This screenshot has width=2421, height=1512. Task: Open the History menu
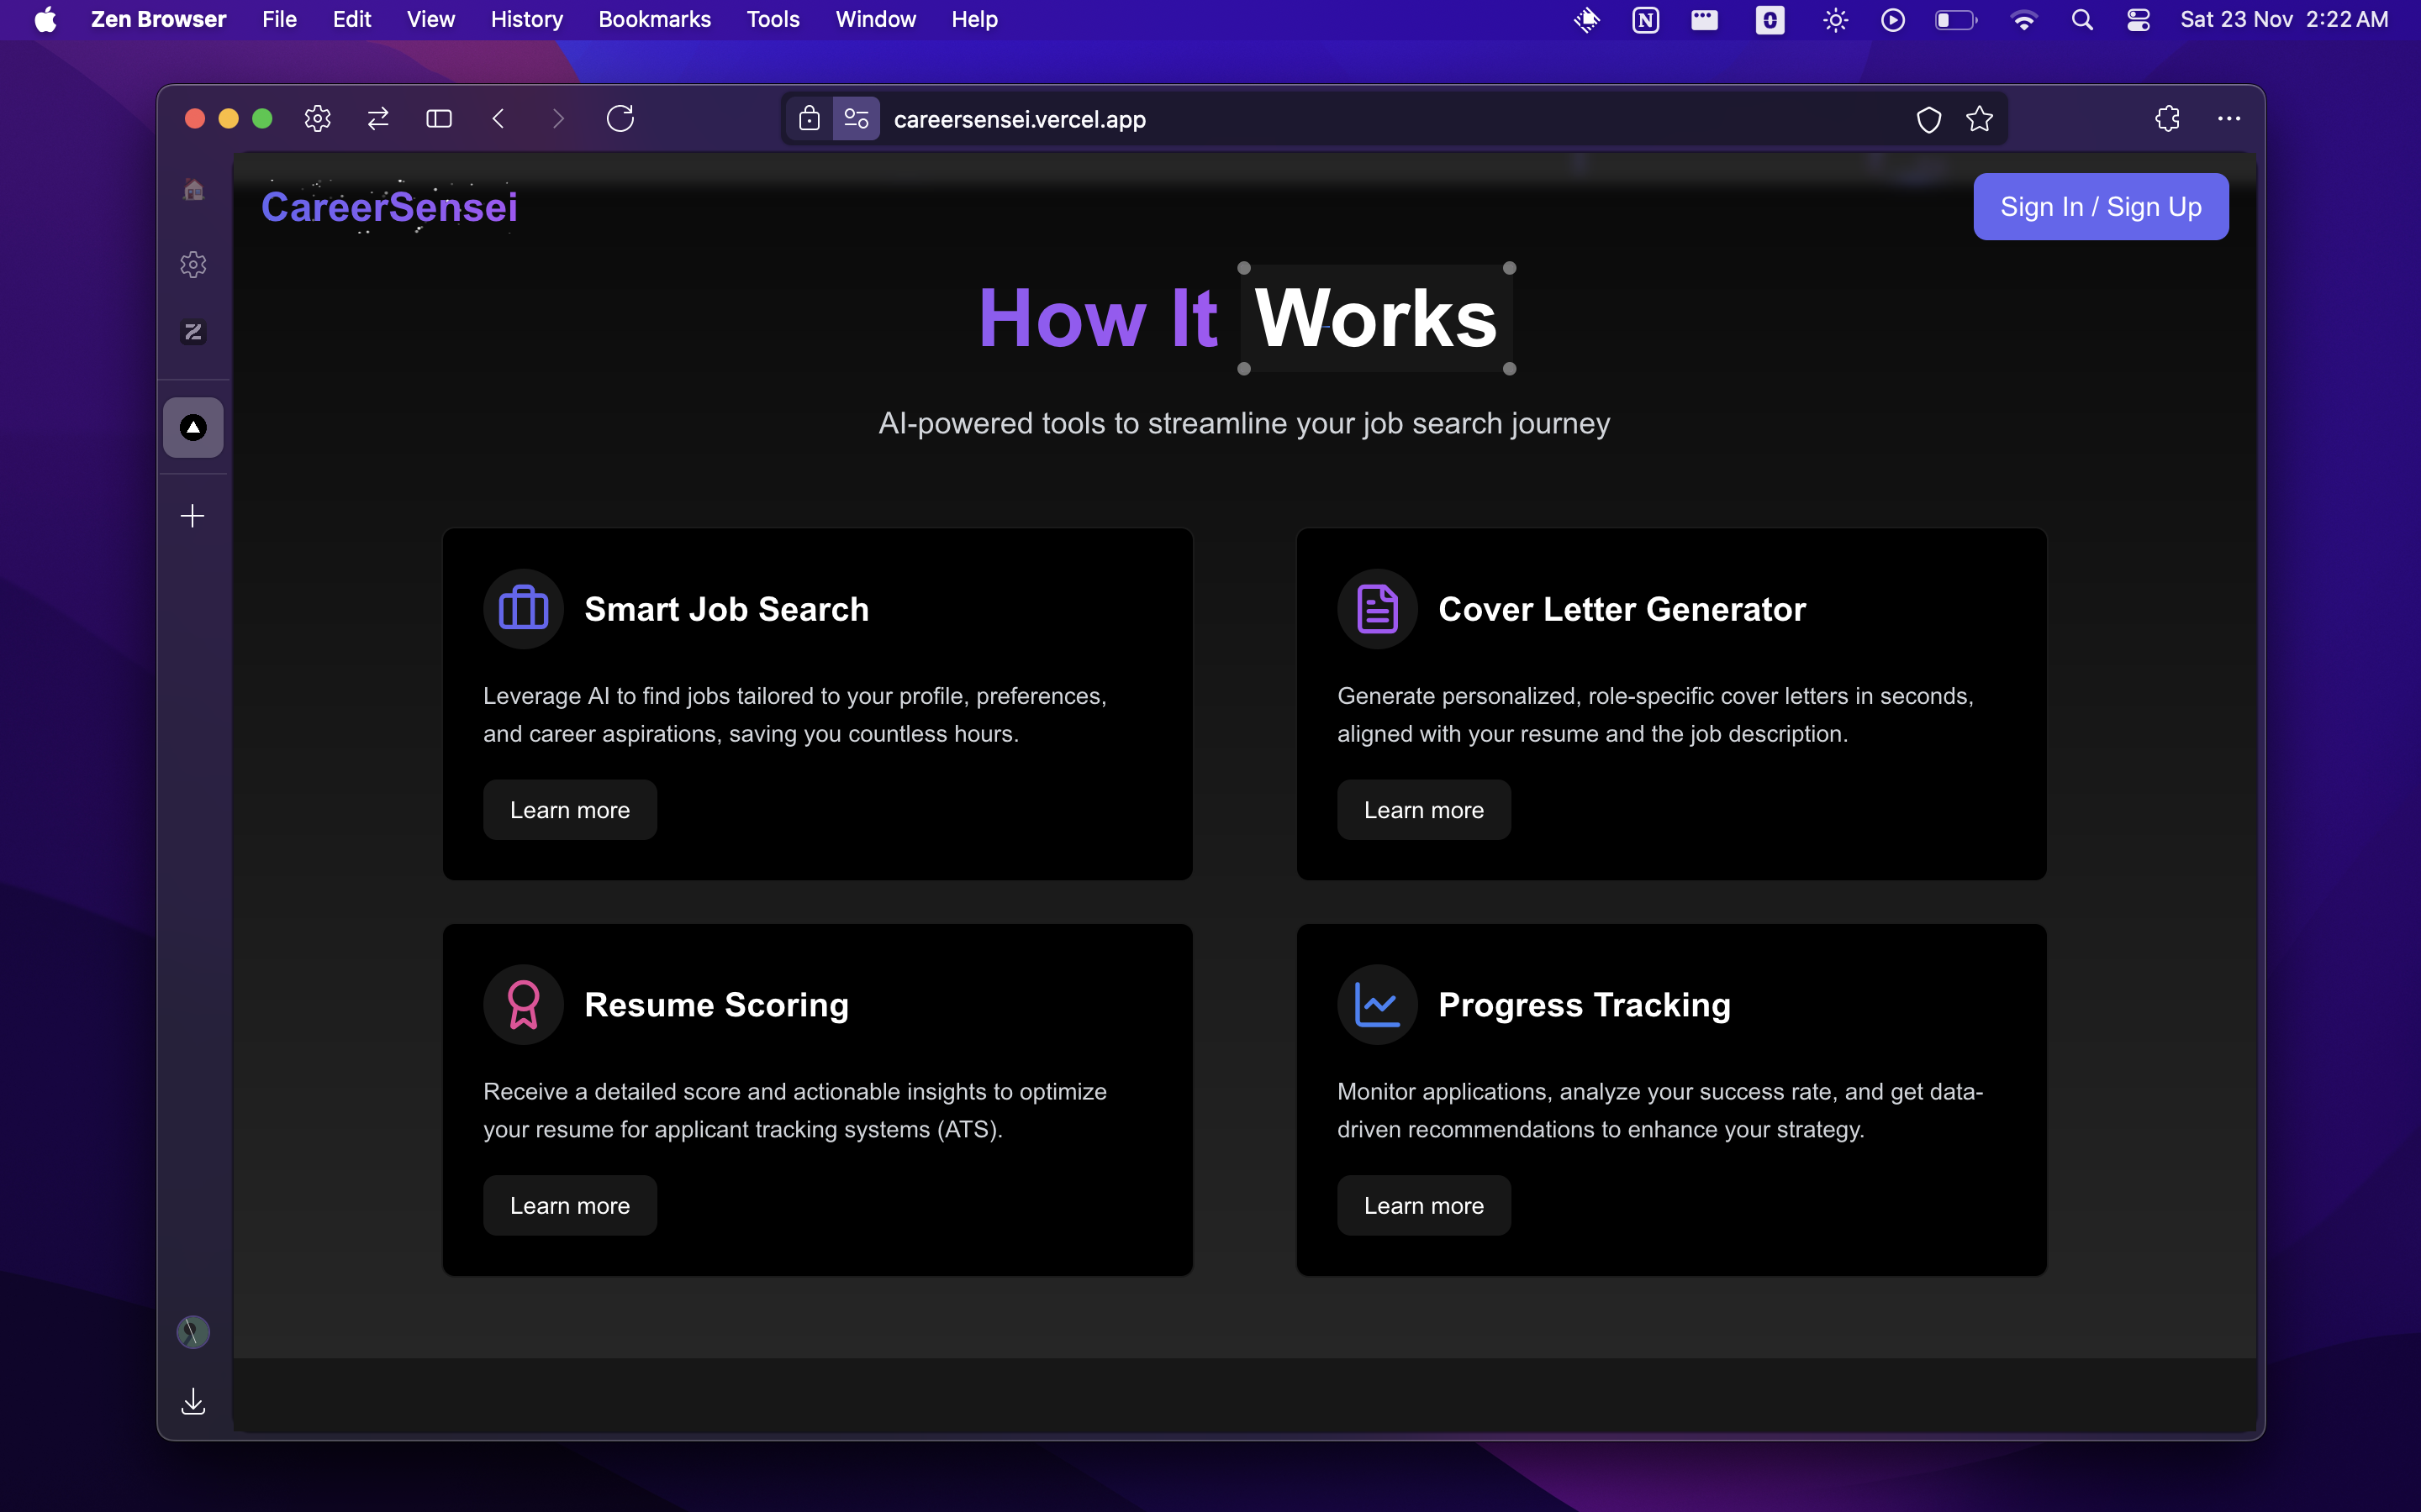526,19
